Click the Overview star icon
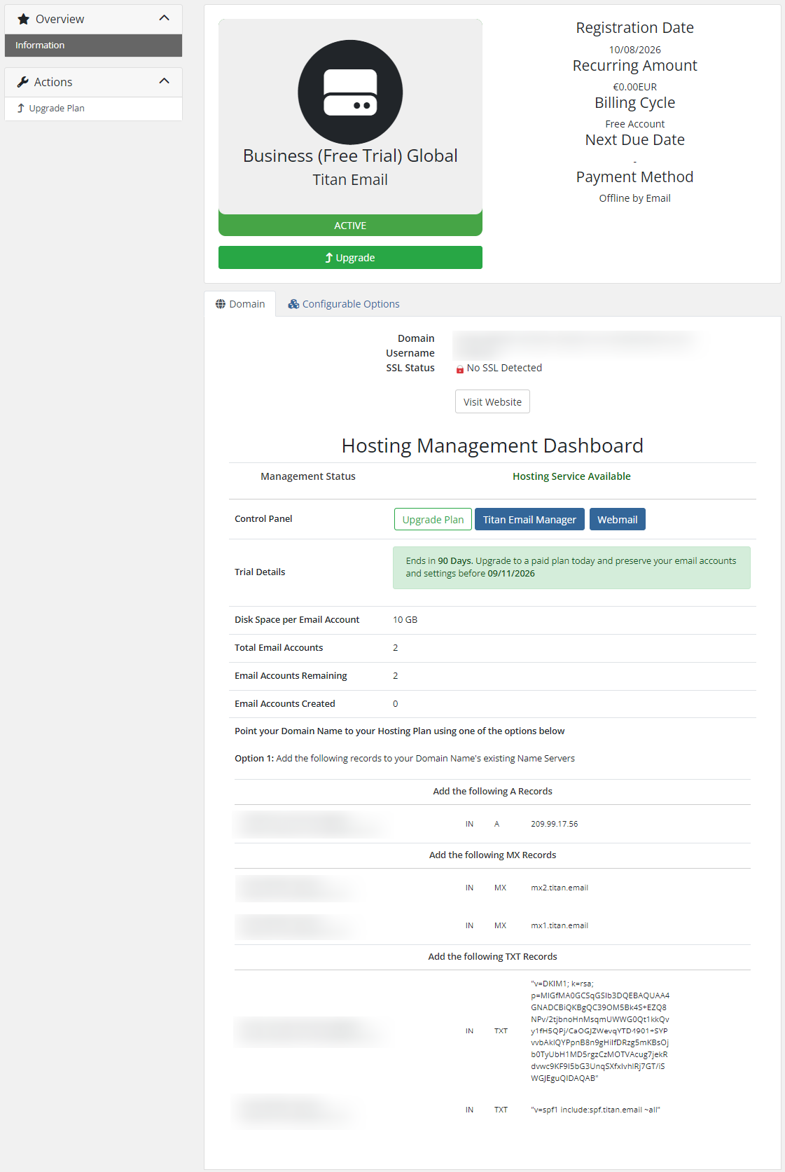The width and height of the screenshot is (785, 1172). pos(23,19)
